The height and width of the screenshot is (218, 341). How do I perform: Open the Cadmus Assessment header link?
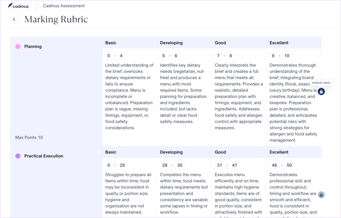point(64,6)
